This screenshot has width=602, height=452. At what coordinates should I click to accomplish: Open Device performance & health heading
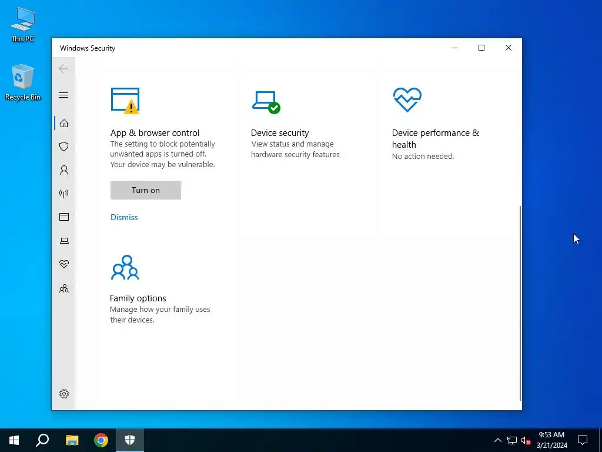(436, 139)
